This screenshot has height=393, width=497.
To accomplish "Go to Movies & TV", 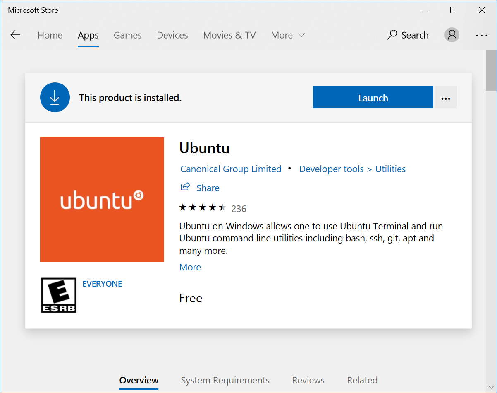I will (x=229, y=35).
